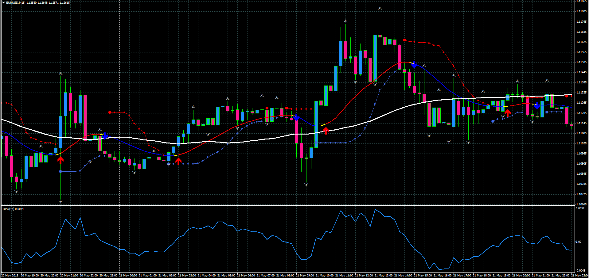Click the 20 May 21:00 time label

(69, 276)
